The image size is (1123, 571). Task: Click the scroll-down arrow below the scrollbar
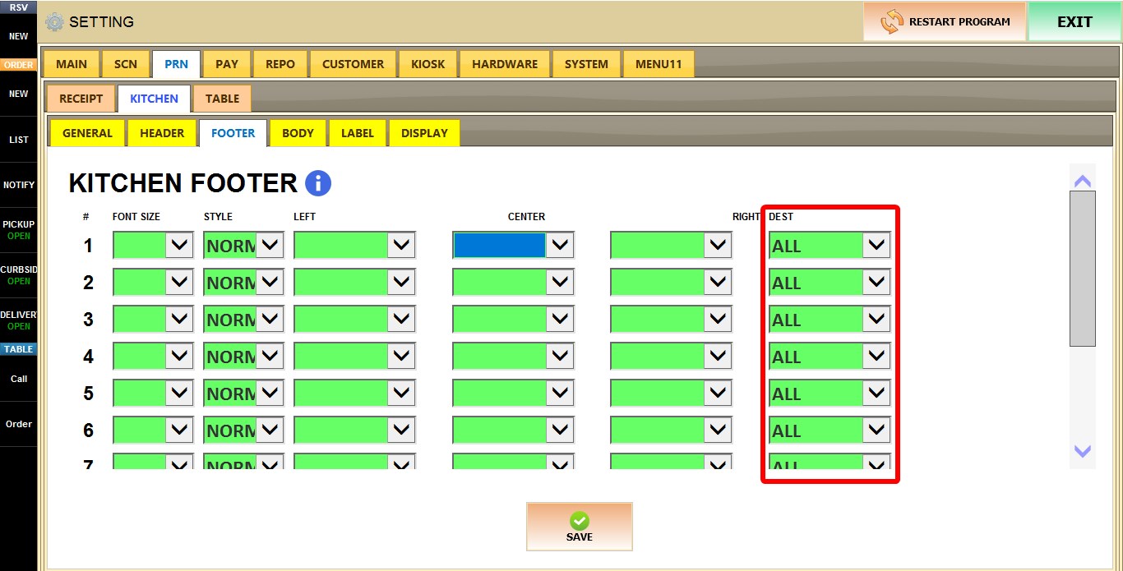(x=1082, y=451)
